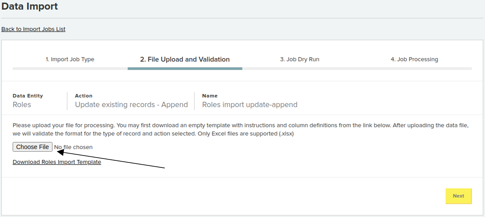
Task: Click 'Update existing records - Append' action value
Action: coord(131,105)
